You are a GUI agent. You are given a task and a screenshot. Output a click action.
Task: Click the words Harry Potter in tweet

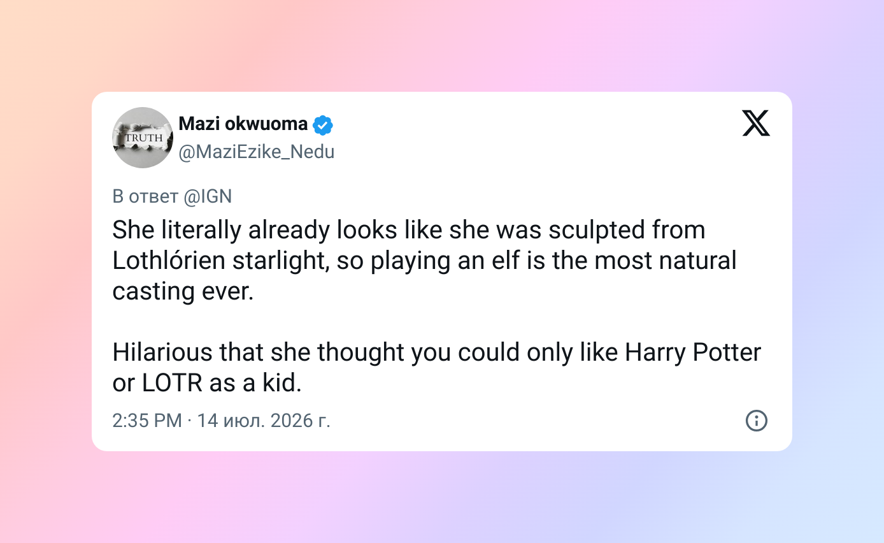(x=693, y=352)
